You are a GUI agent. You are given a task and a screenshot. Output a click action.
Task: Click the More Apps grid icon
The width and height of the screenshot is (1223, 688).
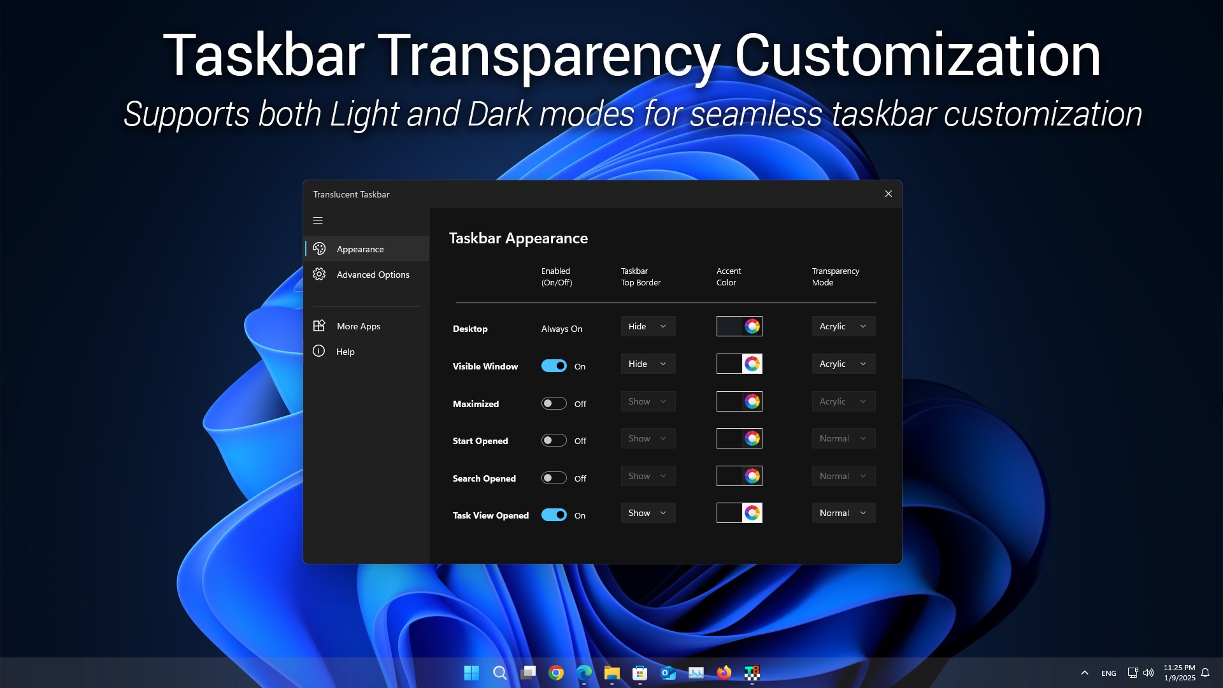(x=319, y=326)
